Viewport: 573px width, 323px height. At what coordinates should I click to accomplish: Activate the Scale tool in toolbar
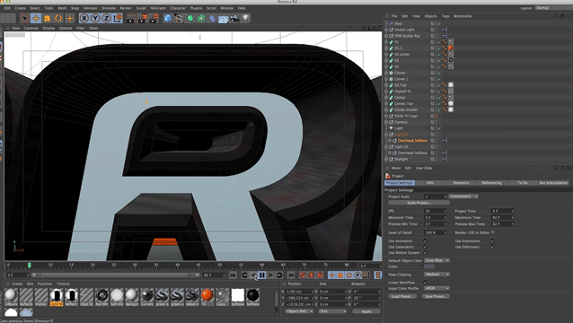(47, 18)
